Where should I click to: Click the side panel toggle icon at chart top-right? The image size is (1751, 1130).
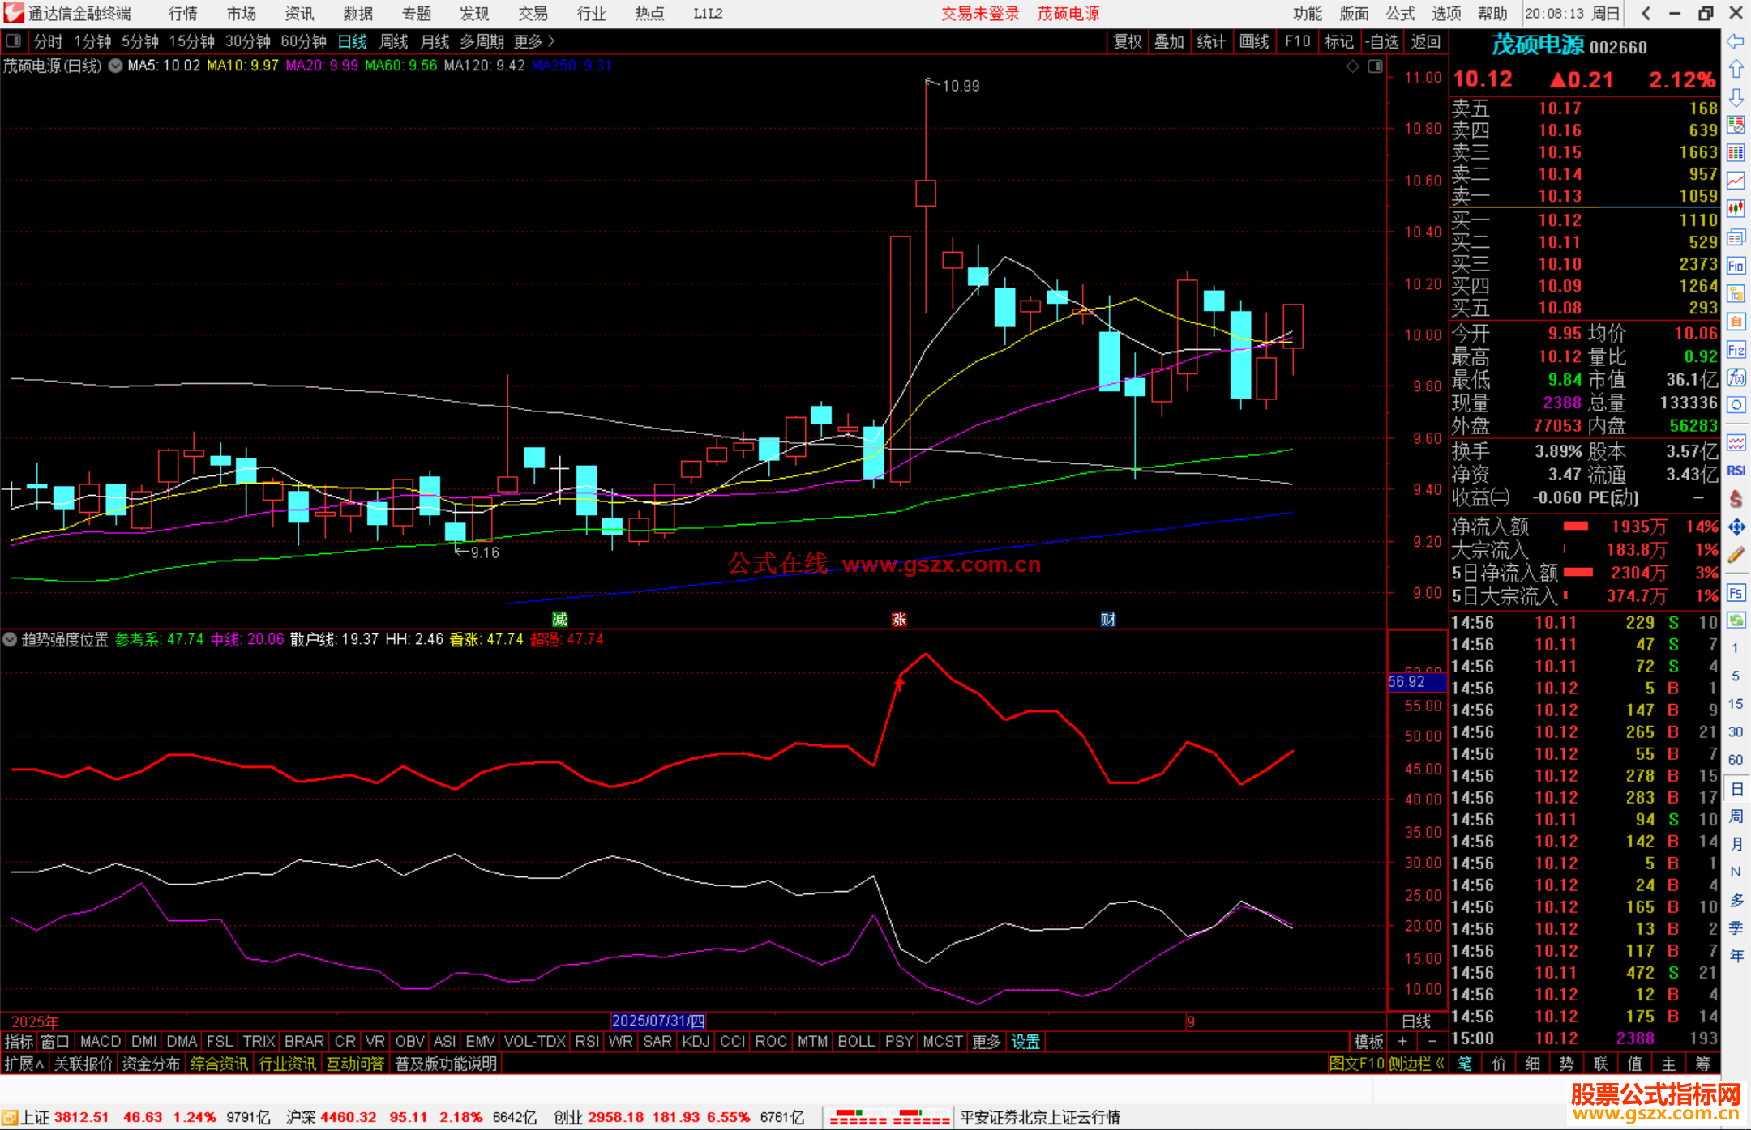(1375, 66)
